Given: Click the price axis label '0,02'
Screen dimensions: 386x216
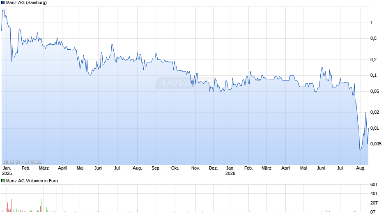Looking at the screenshot, I should click(x=375, y=112).
